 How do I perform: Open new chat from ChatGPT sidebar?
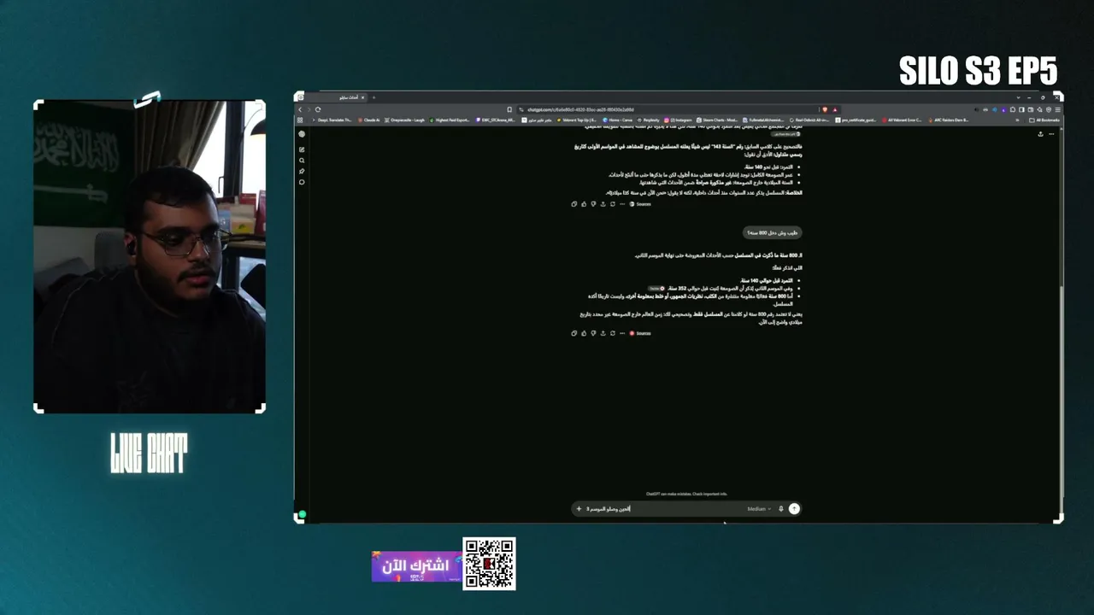(x=302, y=149)
